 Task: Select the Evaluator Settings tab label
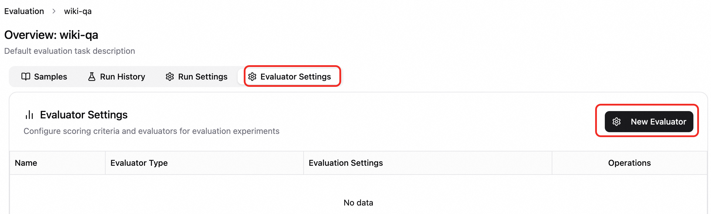pyautogui.click(x=295, y=77)
